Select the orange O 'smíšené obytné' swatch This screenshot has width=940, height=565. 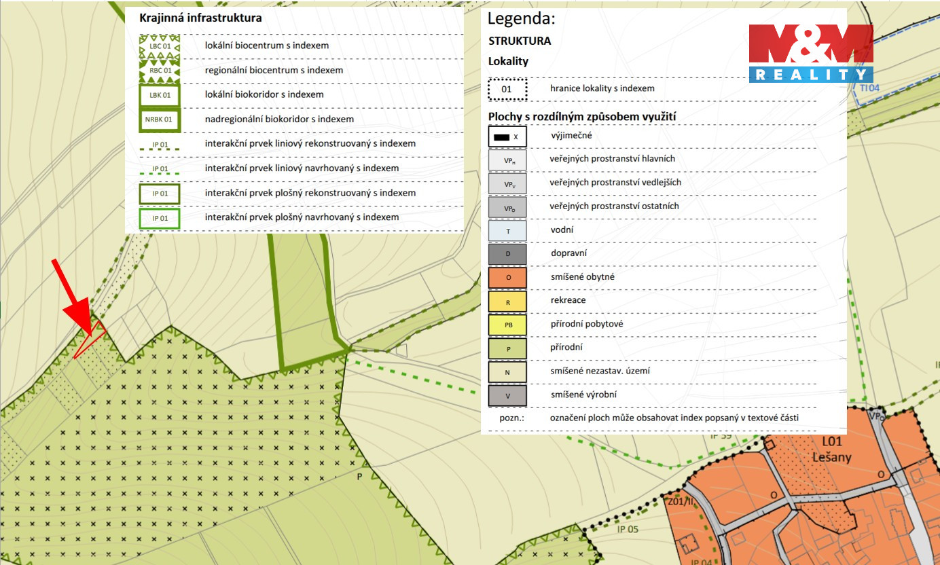click(x=507, y=278)
